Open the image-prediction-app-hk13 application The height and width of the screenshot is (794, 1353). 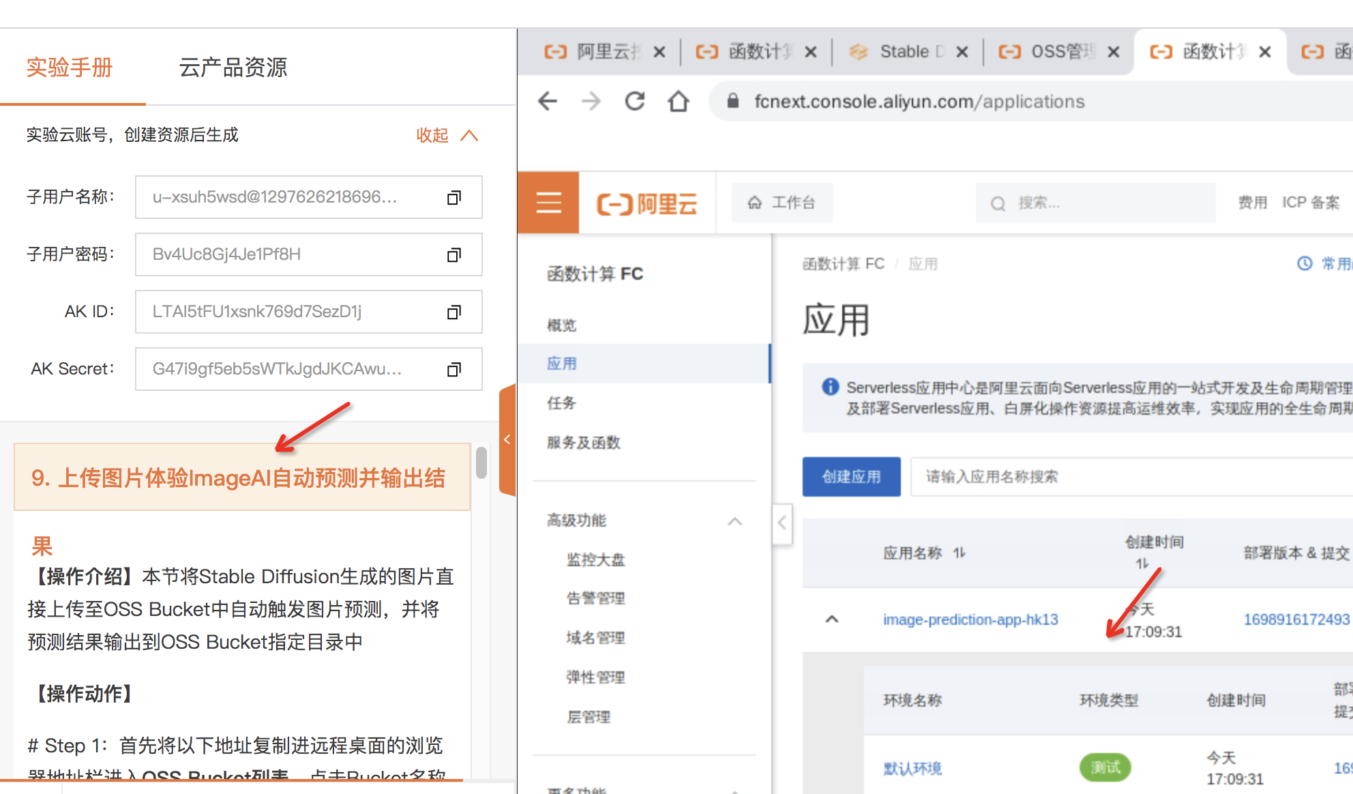tap(970, 619)
